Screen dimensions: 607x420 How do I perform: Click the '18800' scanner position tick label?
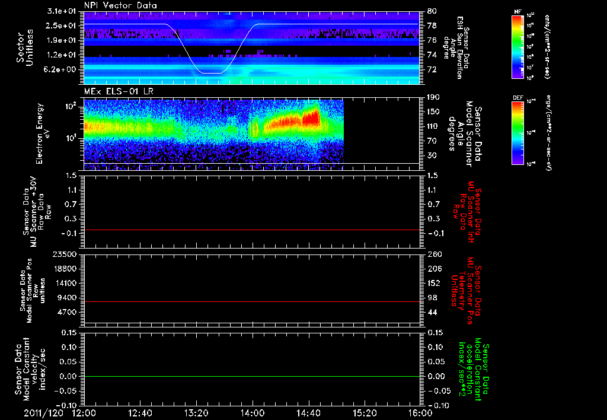tap(65, 269)
